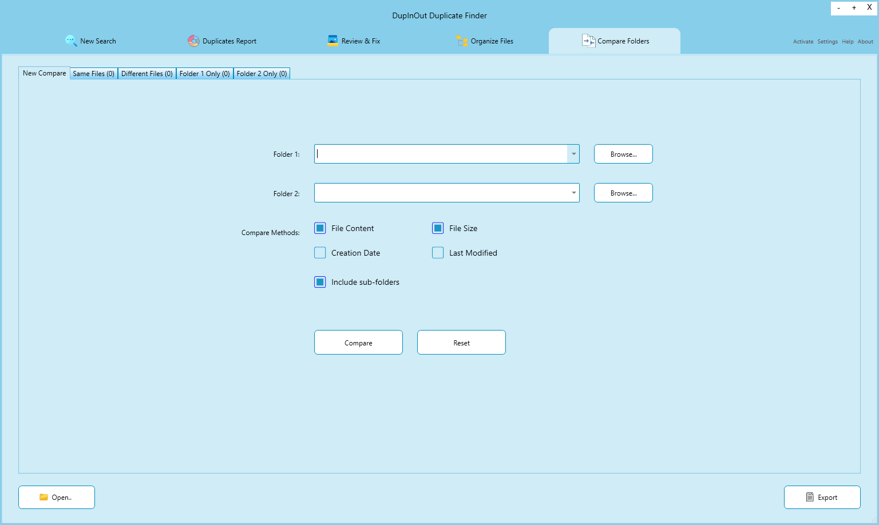The height and width of the screenshot is (525, 879).
Task: Click inside the Folder 1 text field
Action: [x=441, y=154]
